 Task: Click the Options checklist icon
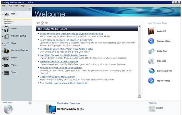152,108
